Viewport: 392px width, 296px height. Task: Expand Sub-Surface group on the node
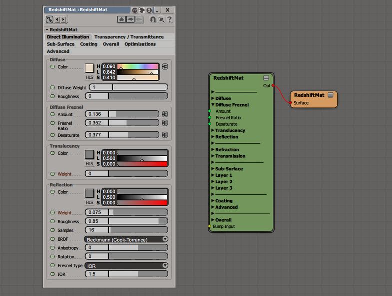(x=213, y=169)
